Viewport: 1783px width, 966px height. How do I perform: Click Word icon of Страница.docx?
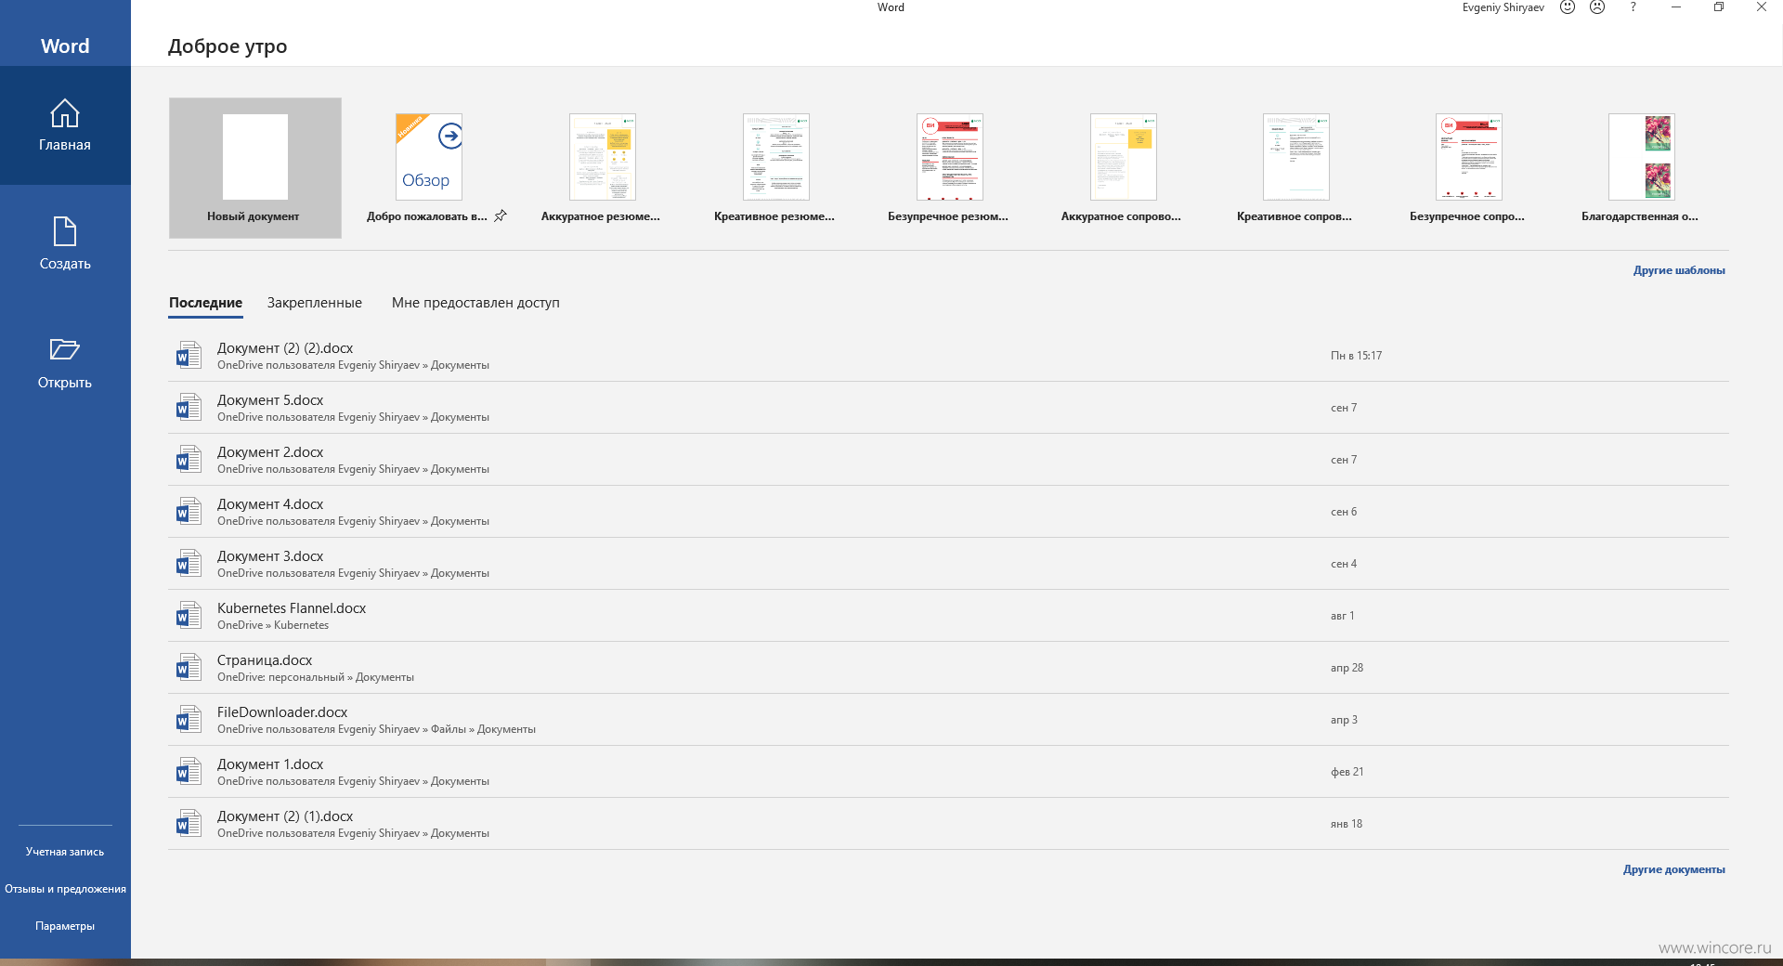(189, 668)
